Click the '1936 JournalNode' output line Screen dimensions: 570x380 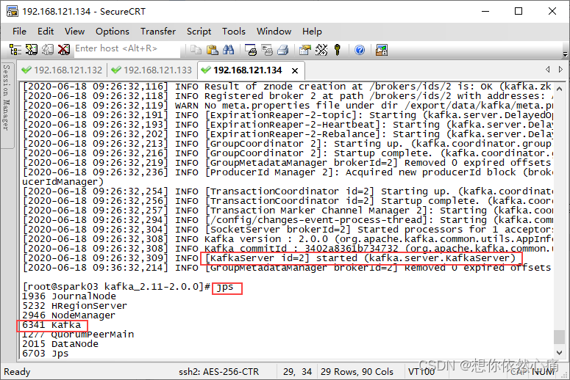tap(69, 296)
